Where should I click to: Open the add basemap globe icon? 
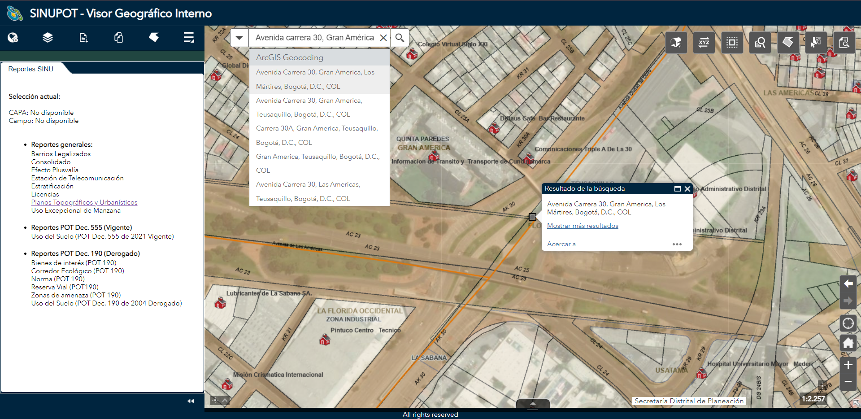(13, 38)
